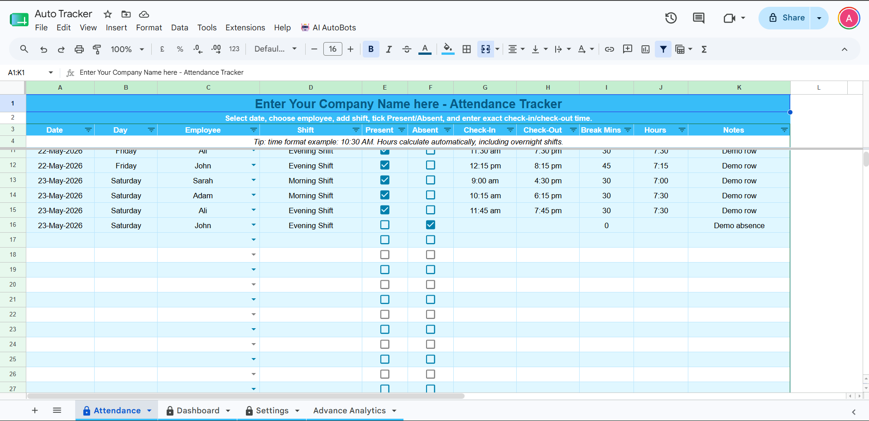Format as percent
Image resolution: width=869 pixels, height=421 pixels.
(180, 49)
